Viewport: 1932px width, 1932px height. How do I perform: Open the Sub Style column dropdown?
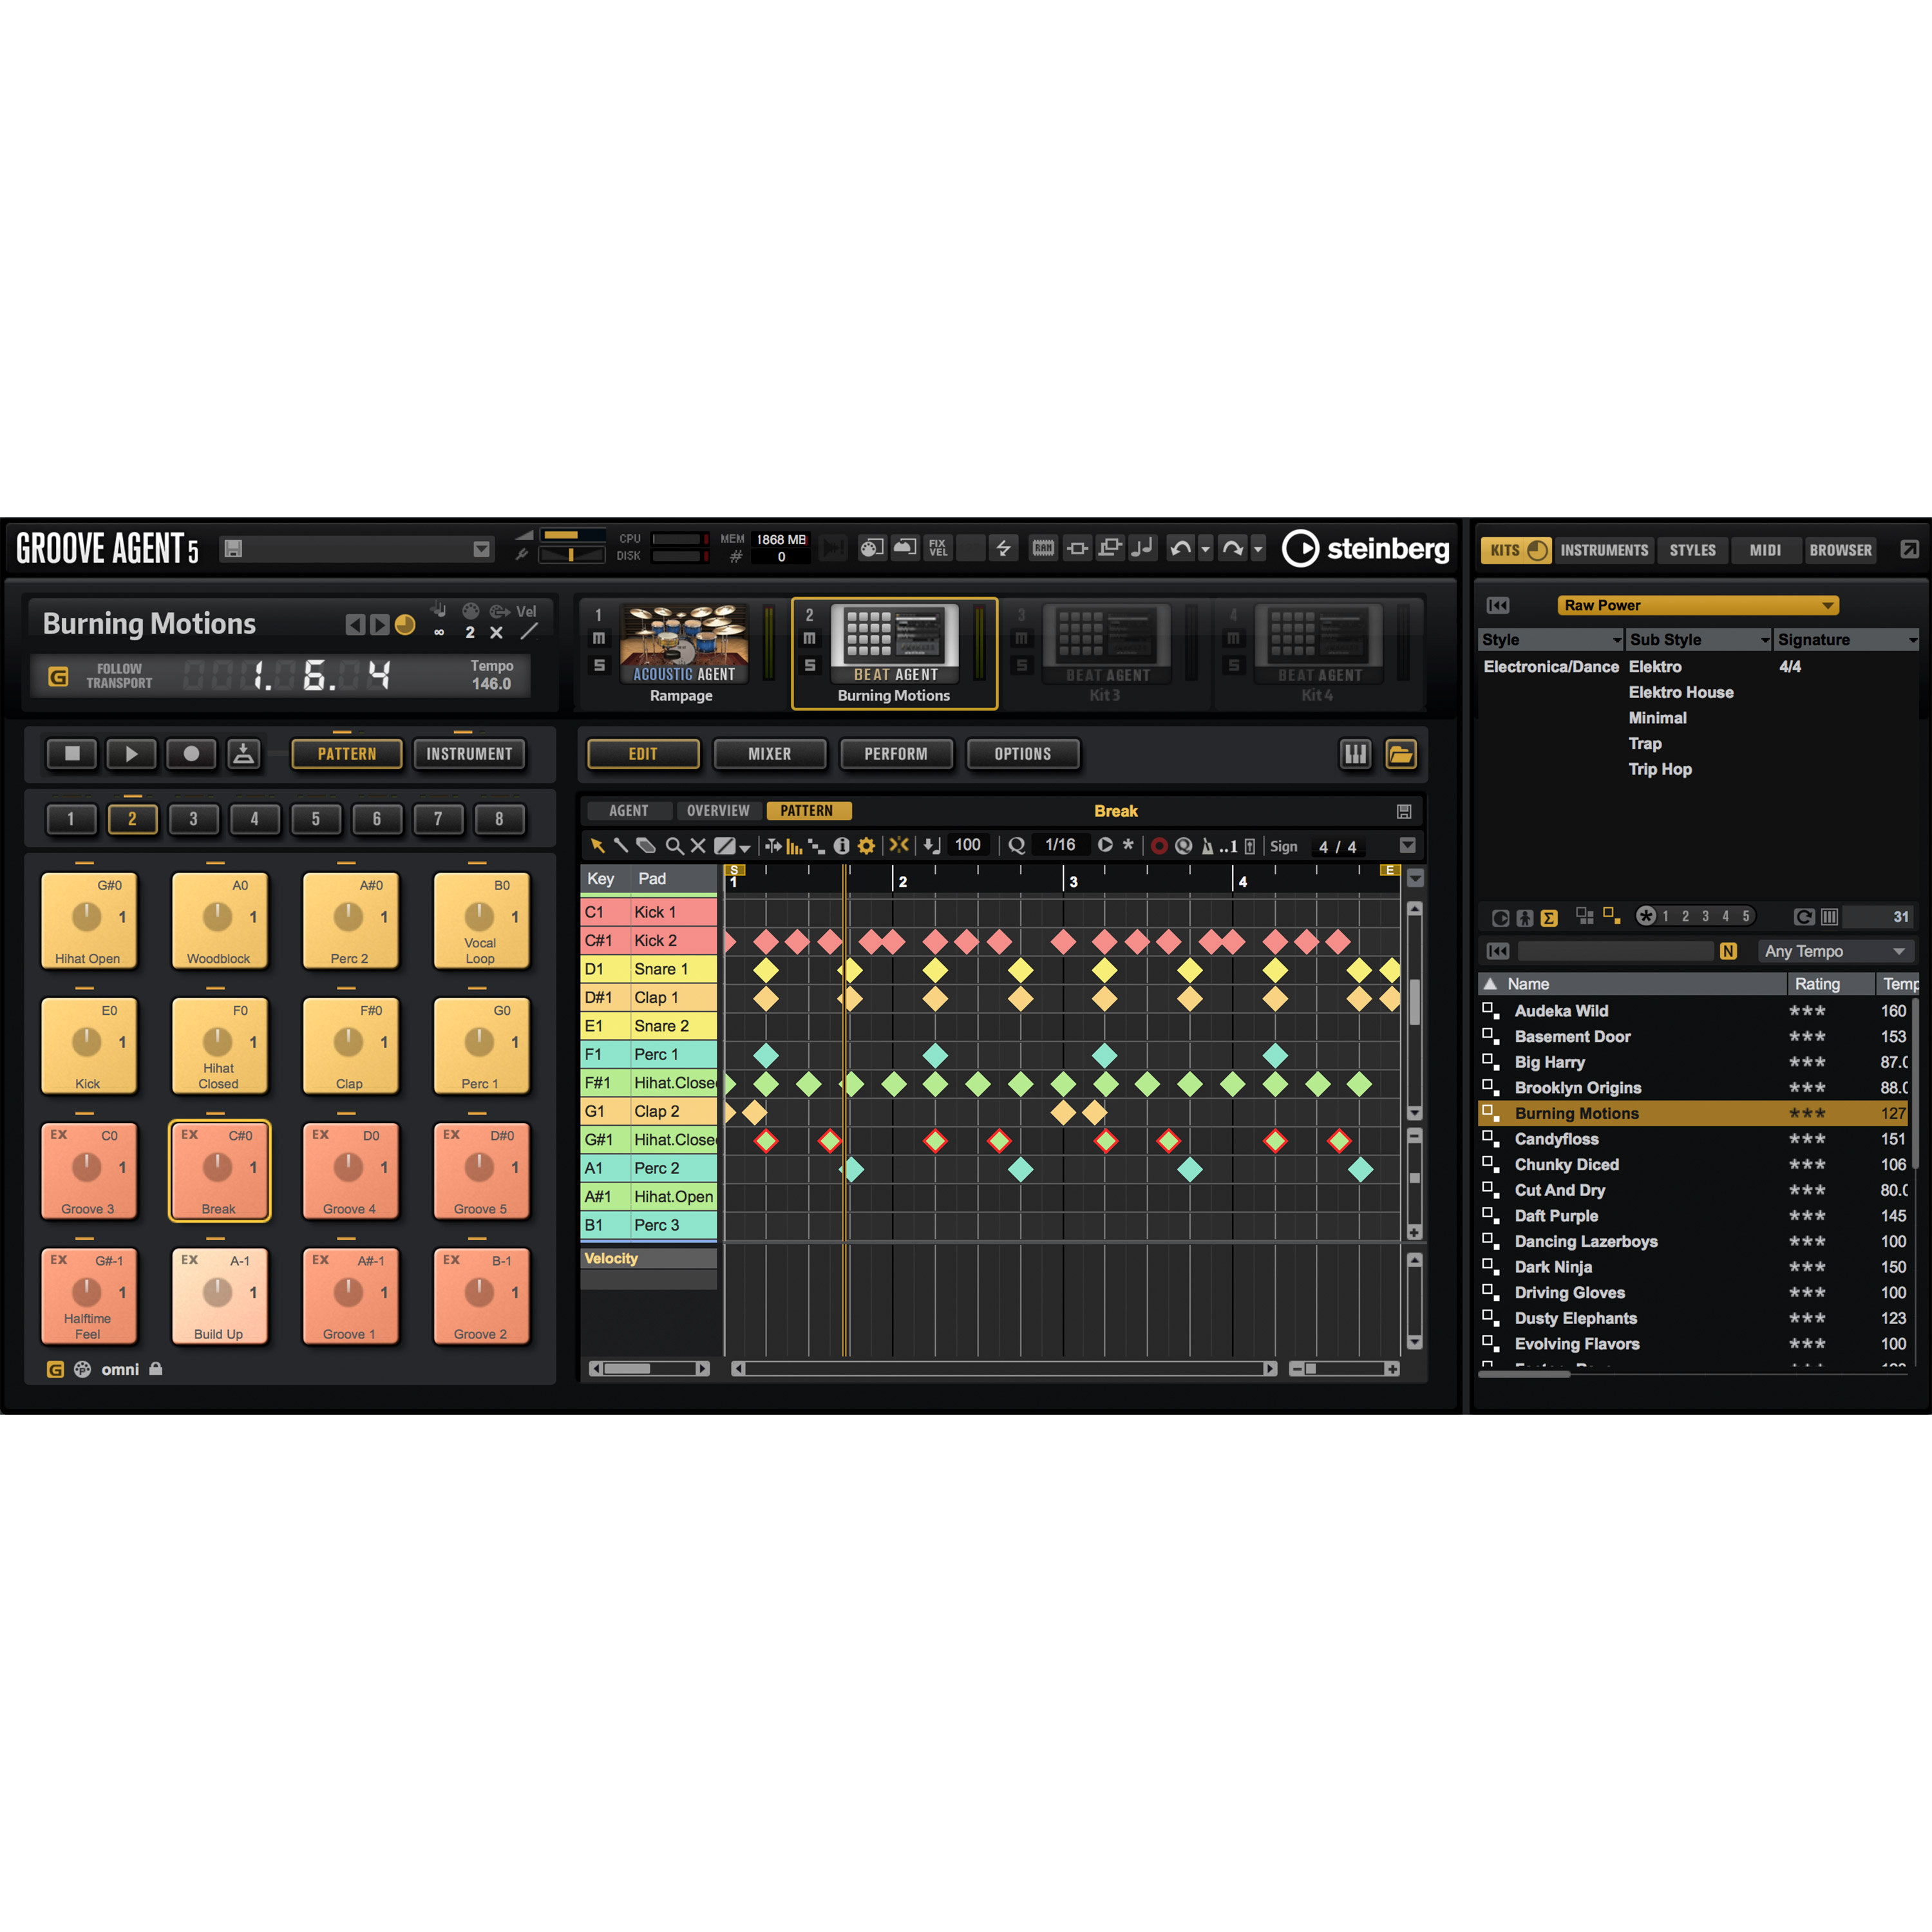[1765, 640]
